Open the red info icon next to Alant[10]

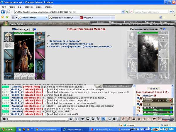click(155, 96)
